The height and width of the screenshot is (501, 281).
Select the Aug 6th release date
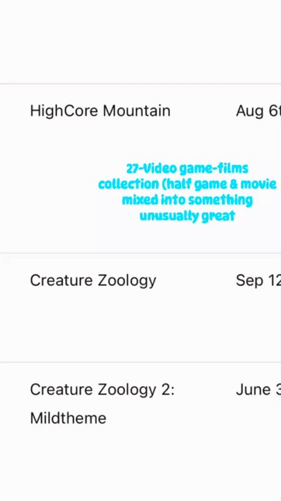pyautogui.click(x=258, y=111)
